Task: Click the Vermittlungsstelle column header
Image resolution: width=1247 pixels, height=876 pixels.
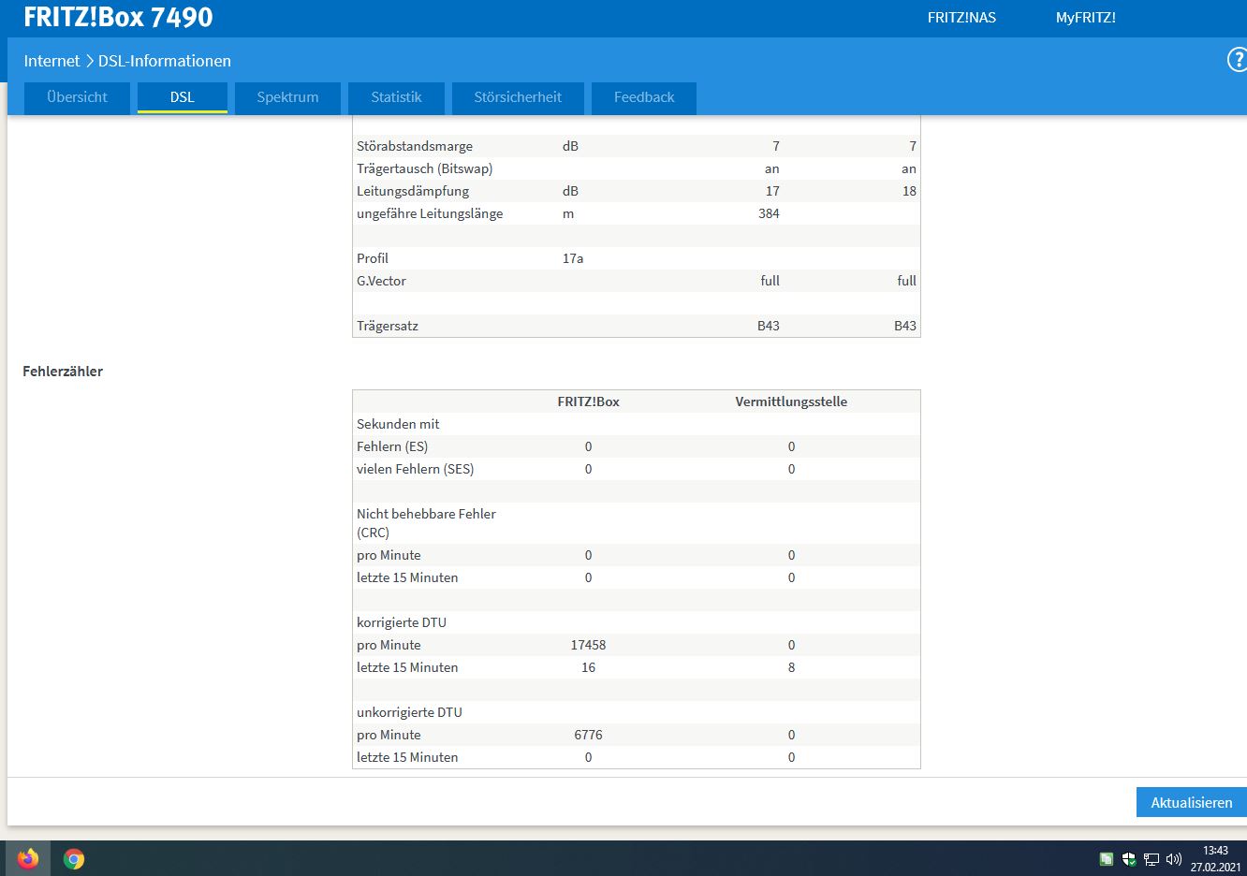Action: click(x=791, y=401)
